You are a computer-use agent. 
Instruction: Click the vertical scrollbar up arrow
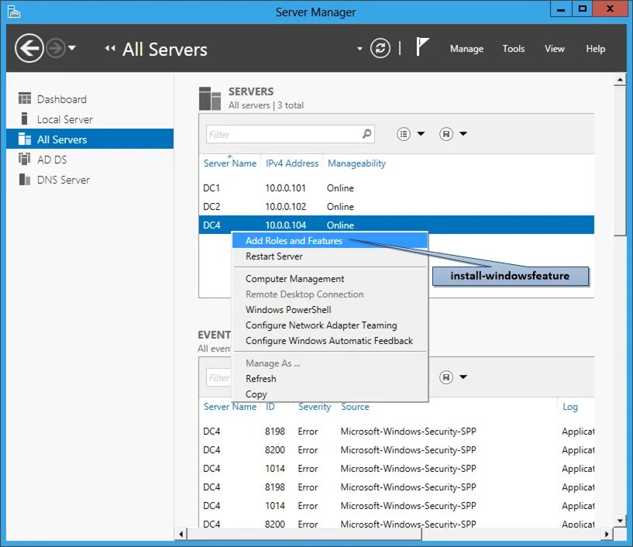pos(620,80)
